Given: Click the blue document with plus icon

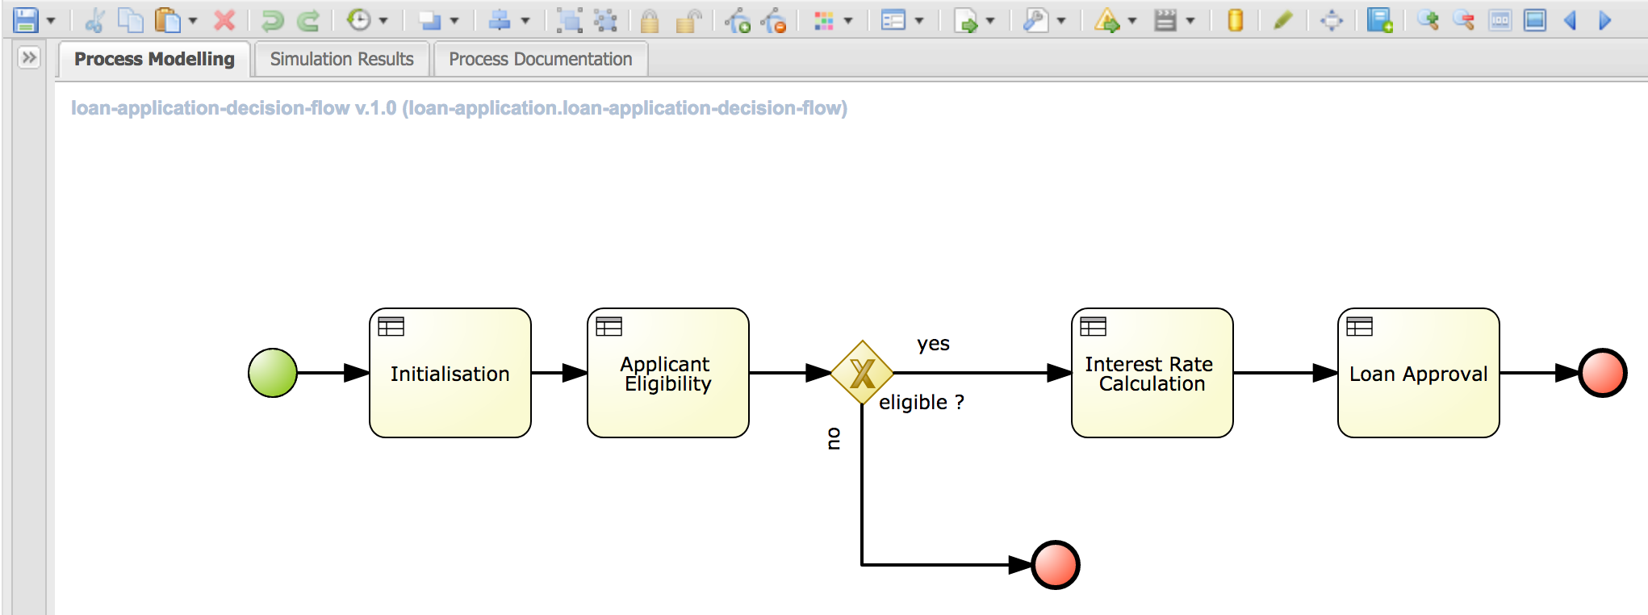Looking at the screenshot, I should [x=1380, y=20].
